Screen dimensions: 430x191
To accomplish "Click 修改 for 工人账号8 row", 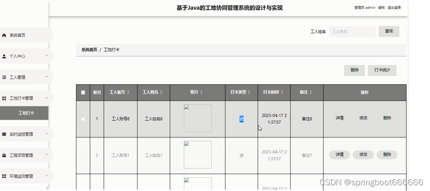I will click(x=364, y=118).
